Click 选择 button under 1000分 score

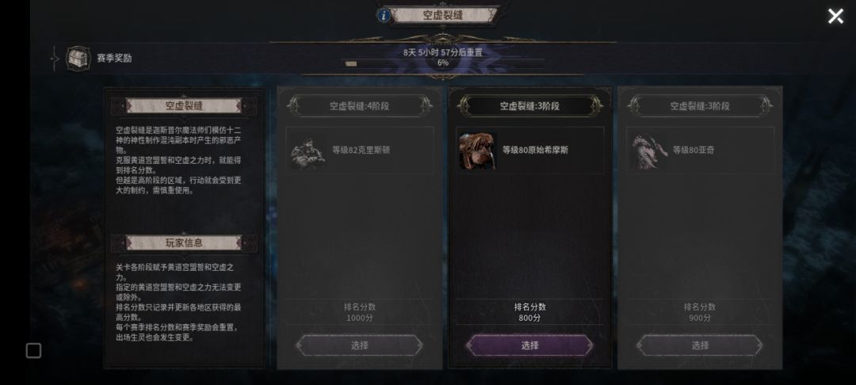[x=359, y=345]
